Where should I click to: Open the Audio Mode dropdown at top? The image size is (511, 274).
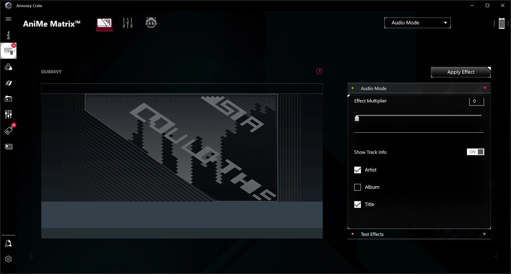click(x=417, y=23)
